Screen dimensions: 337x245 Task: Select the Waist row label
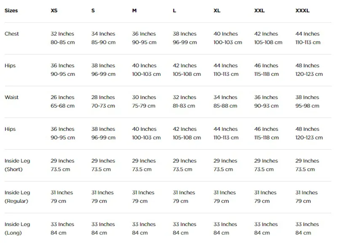click(12, 97)
